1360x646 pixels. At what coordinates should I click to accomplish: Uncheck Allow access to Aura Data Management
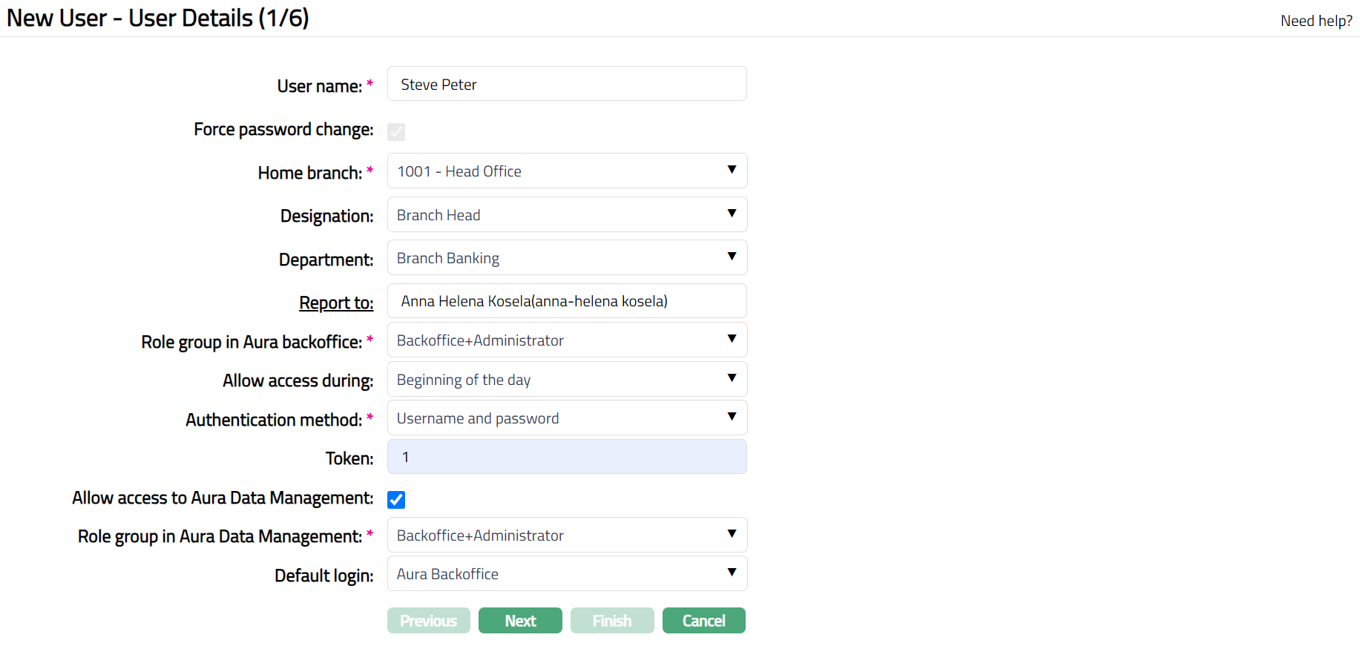click(x=396, y=500)
